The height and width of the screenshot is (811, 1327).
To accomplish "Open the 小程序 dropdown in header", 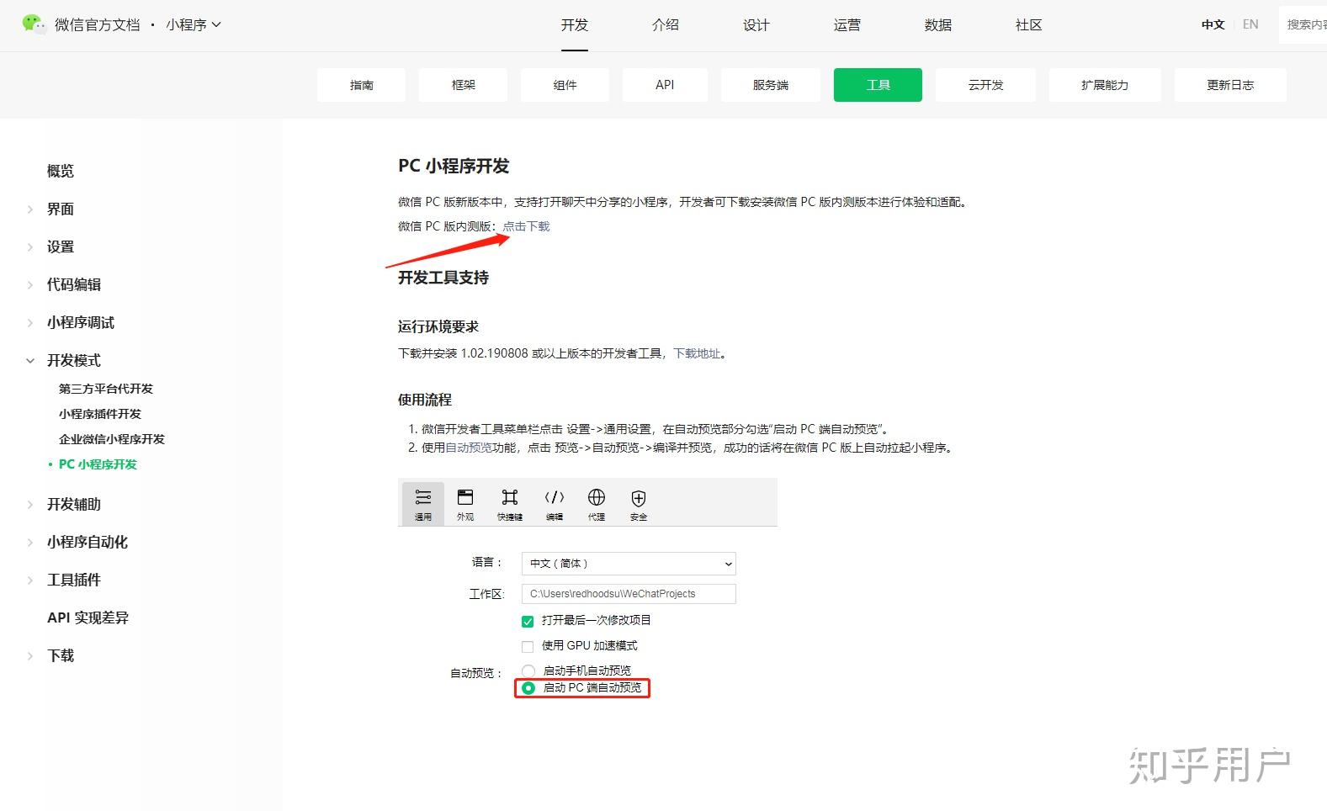I will [x=194, y=24].
